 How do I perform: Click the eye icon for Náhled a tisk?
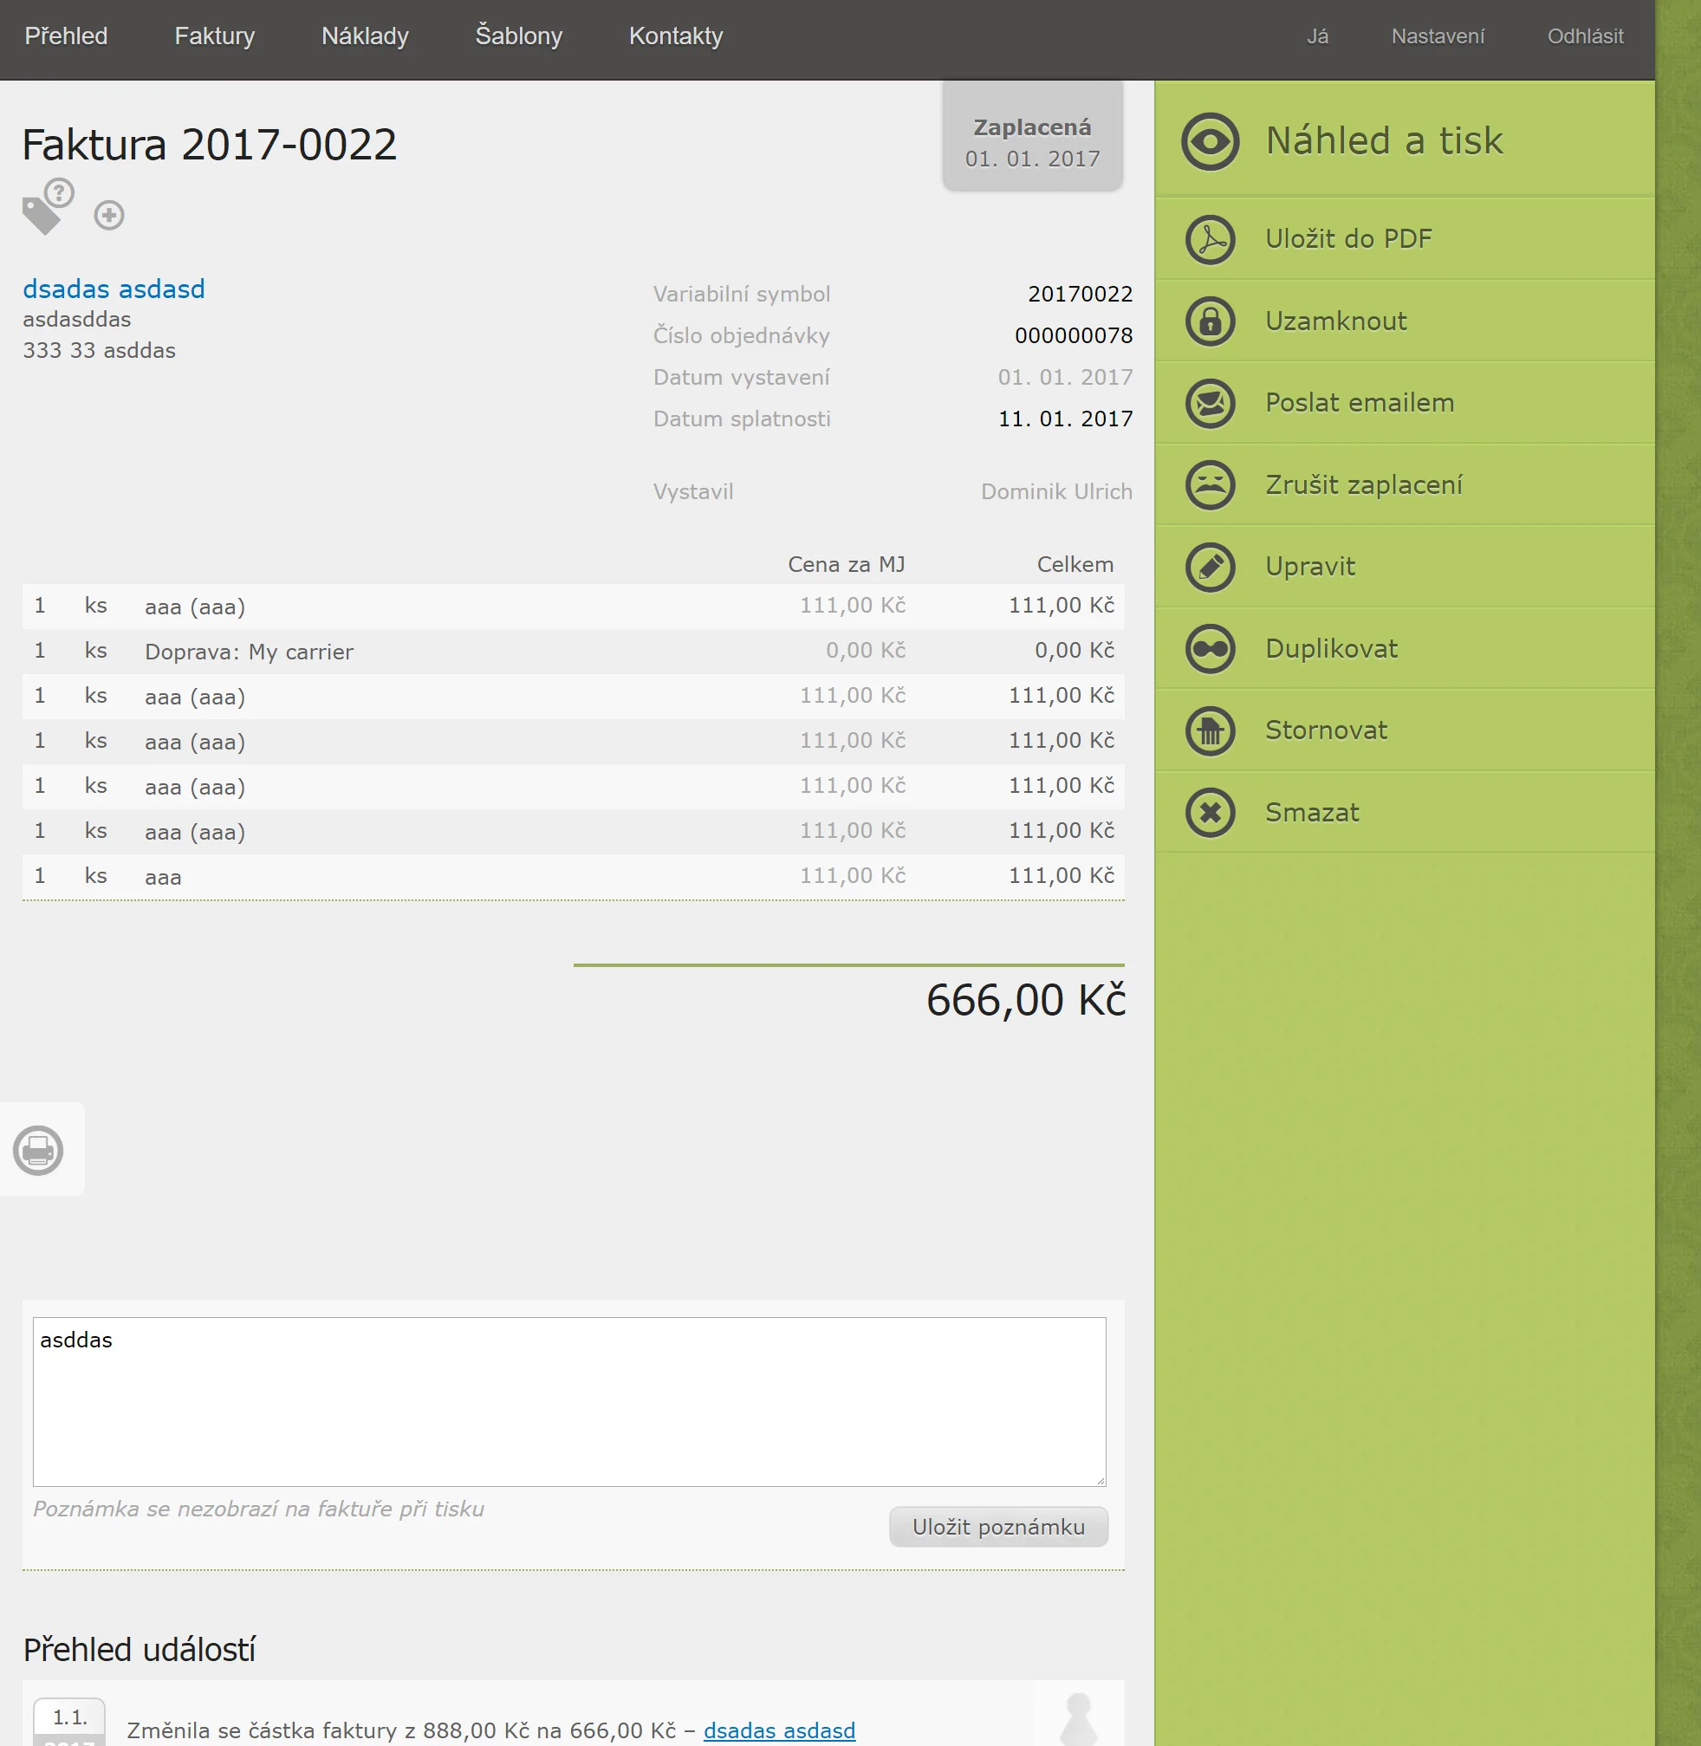click(x=1210, y=141)
